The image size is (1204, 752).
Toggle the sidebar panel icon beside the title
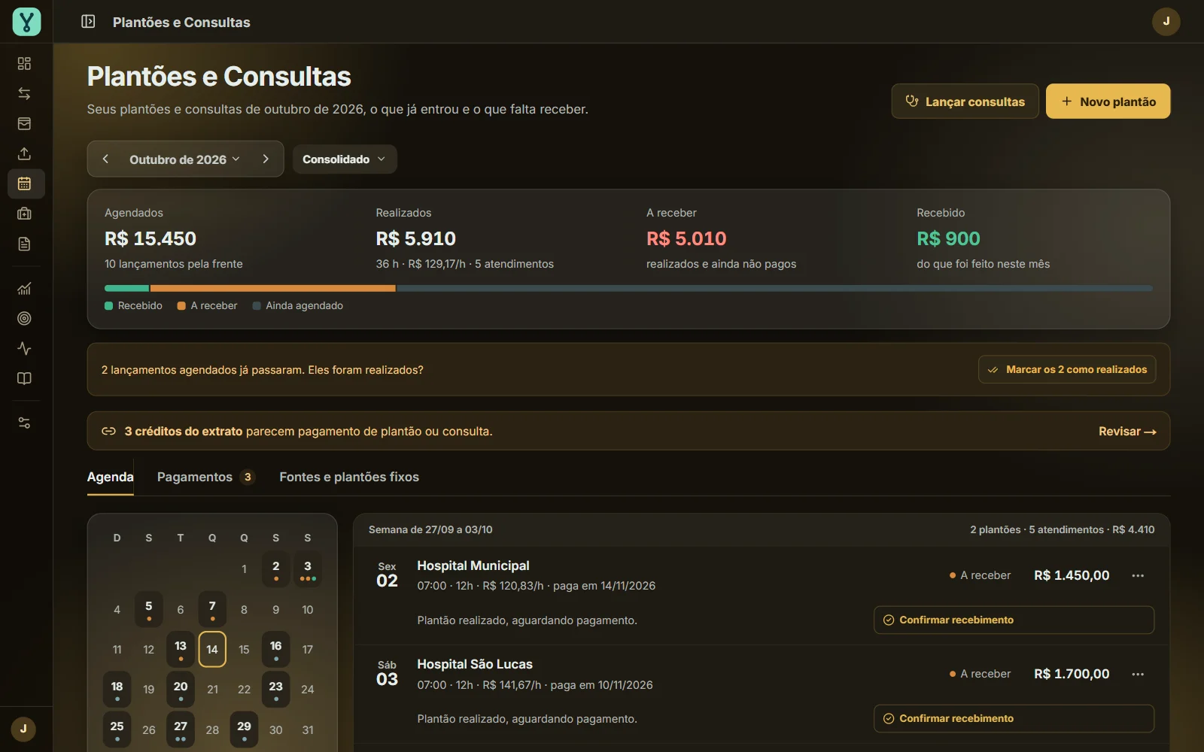pyautogui.click(x=88, y=22)
